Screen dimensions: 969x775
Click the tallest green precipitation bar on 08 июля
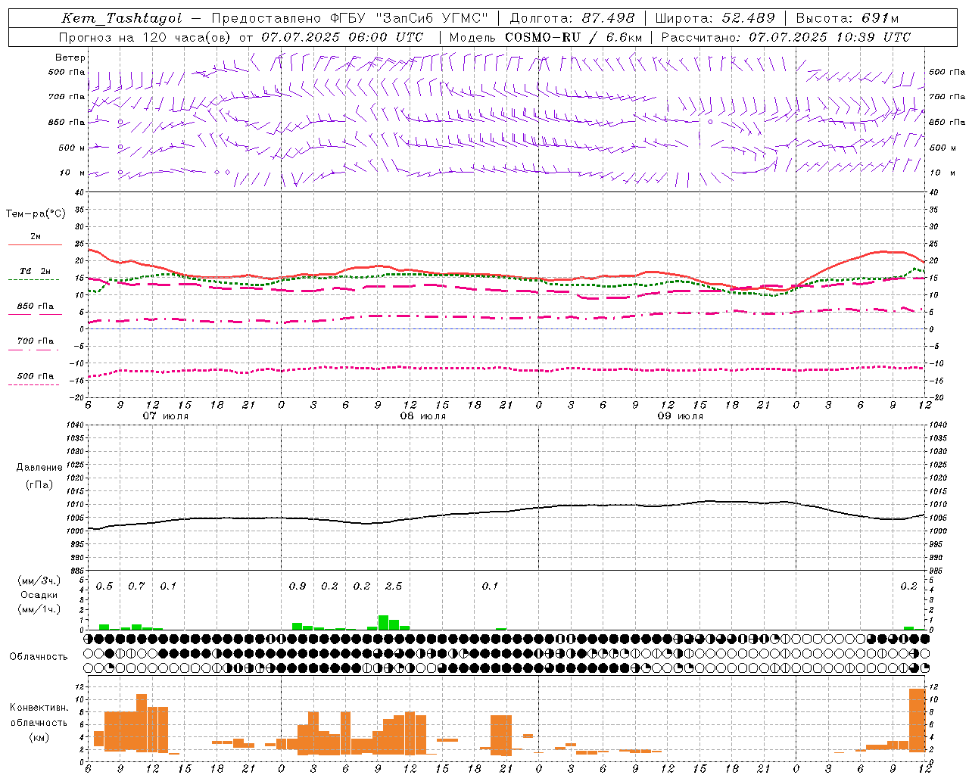(383, 622)
